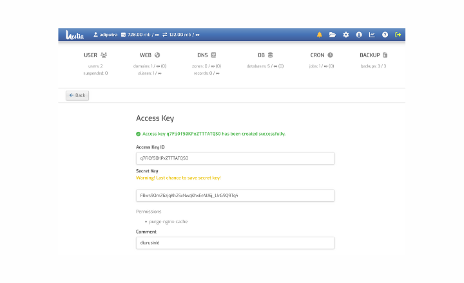Click the adiputra username link

pos(109,35)
